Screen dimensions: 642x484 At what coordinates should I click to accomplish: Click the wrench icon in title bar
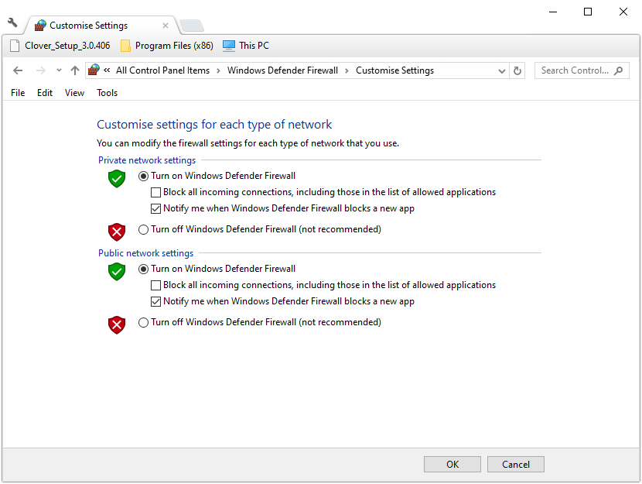point(12,22)
